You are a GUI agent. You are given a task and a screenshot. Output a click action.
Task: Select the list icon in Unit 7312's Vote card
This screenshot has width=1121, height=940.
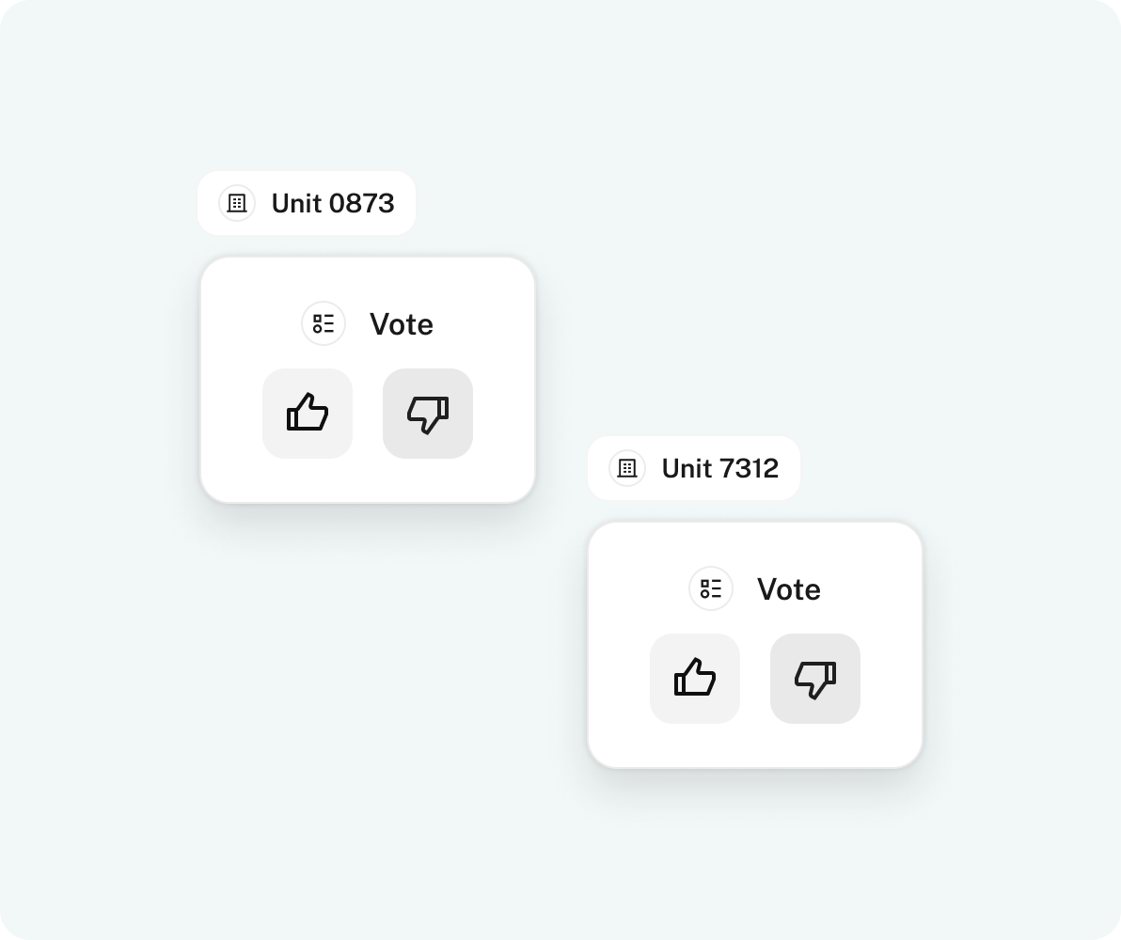(x=711, y=589)
